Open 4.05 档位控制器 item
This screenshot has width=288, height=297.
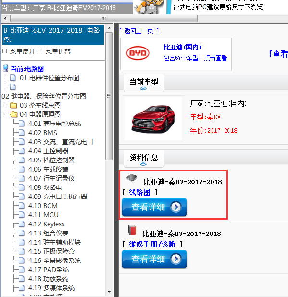coord(51,160)
